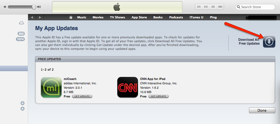This screenshot has width=280, height=124.
Task: Switch to song list view
Action: tap(199, 7)
